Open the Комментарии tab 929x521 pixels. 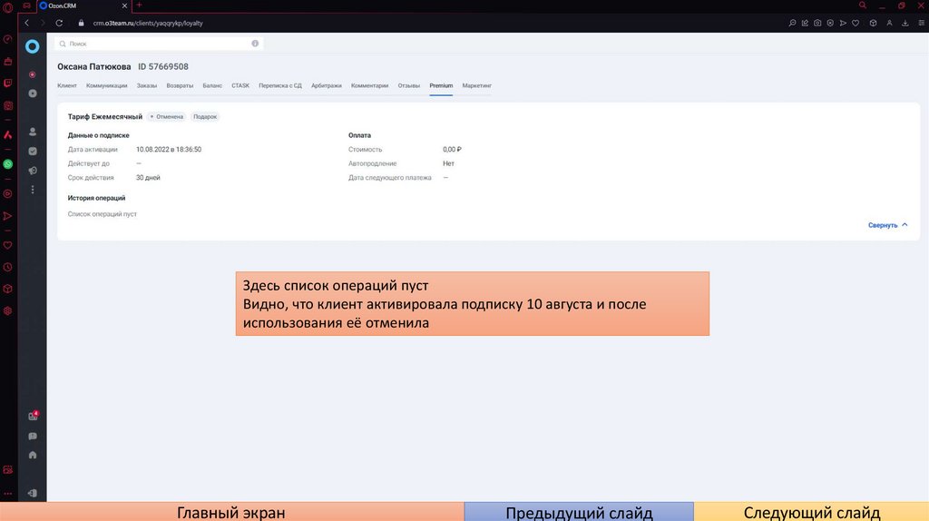pos(370,85)
